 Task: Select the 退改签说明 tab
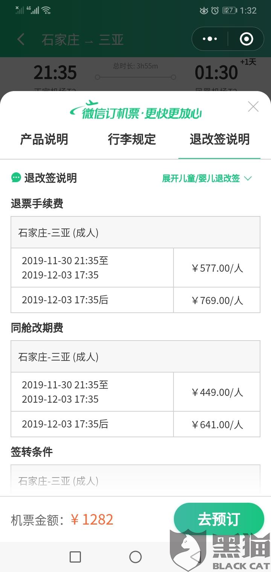click(219, 139)
